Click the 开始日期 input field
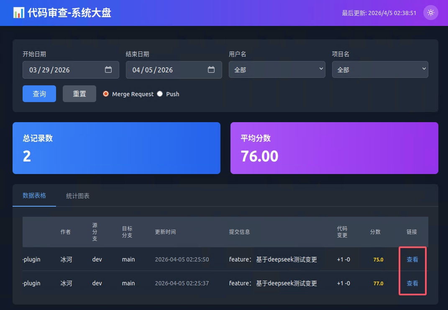The height and width of the screenshot is (310, 448). tap(71, 70)
